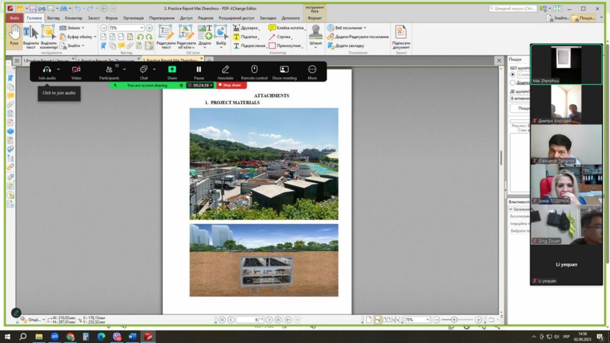The width and height of the screenshot is (610, 343).
Task: Switch to the View (Вигляд) ribbon tab
Action: 53,18
